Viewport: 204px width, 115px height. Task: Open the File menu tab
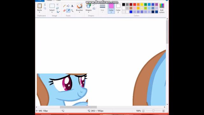tap(40, 1)
